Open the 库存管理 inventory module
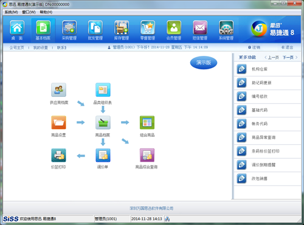304x225 pixels. [x=122, y=27]
